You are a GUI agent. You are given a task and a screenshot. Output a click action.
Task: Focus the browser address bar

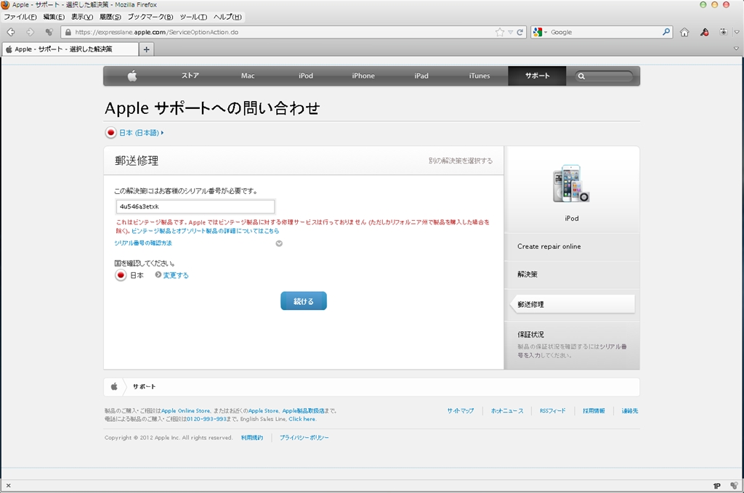coord(284,32)
